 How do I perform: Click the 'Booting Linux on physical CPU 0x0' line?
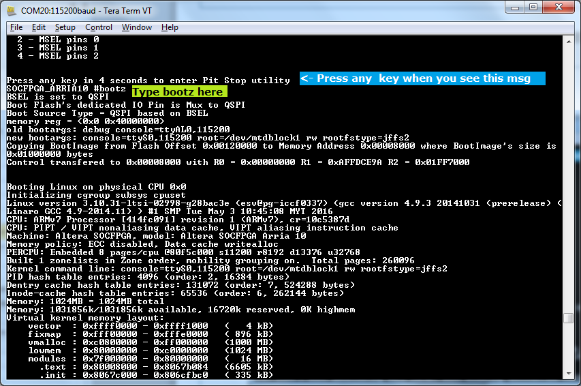[x=96, y=187]
